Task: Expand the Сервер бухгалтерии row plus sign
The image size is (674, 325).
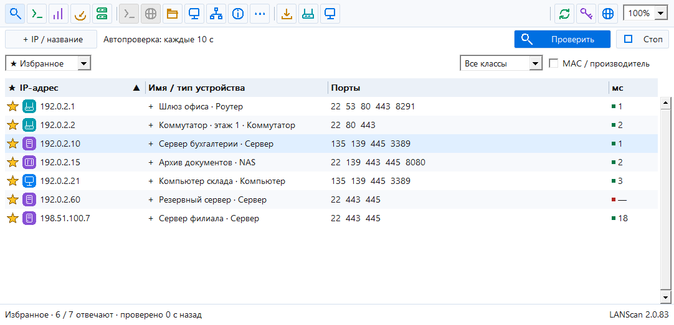Action: tap(151, 144)
